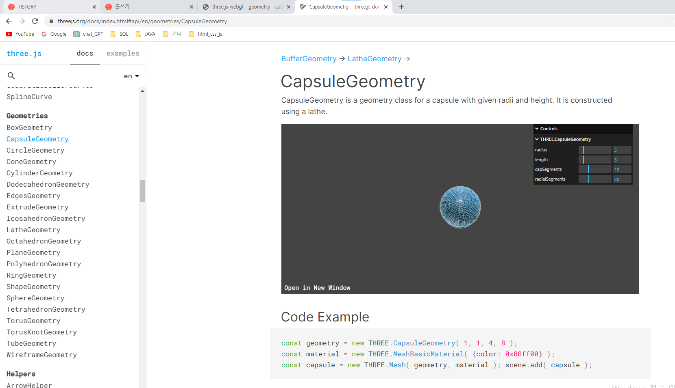Select the docs tab

click(x=85, y=54)
